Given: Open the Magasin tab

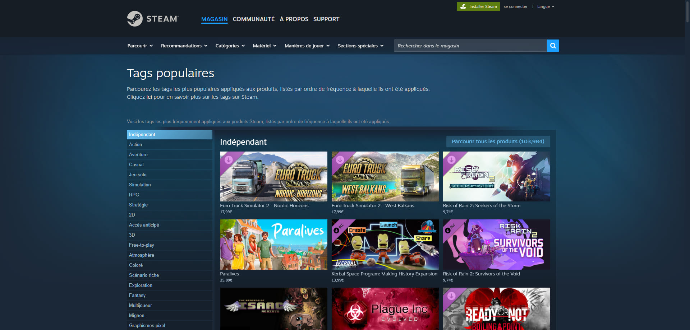Looking at the screenshot, I should 214,19.
